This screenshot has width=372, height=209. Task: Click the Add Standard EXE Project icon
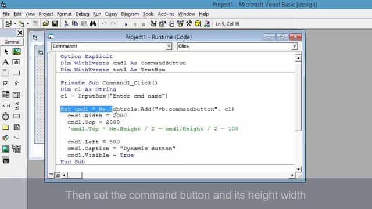pyautogui.click(x=9, y=24)
